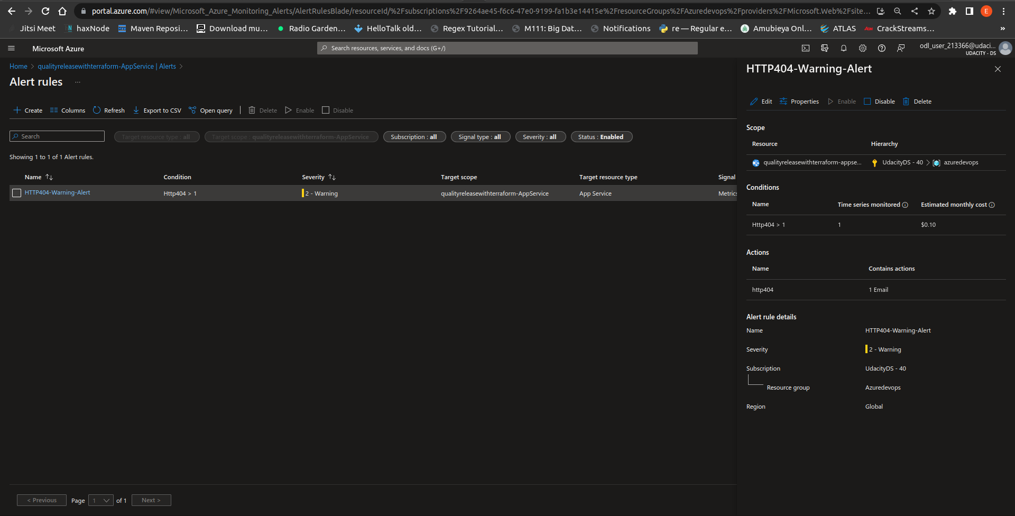This screenshot has width=1015, height=516.
Task: Open the Azure portal hamburger menu
Action: point(11,48)
